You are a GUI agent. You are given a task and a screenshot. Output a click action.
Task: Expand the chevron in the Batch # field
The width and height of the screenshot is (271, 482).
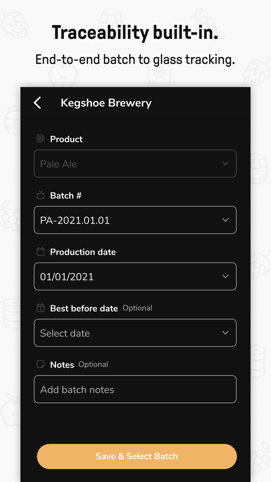click(x=226, y=220)
